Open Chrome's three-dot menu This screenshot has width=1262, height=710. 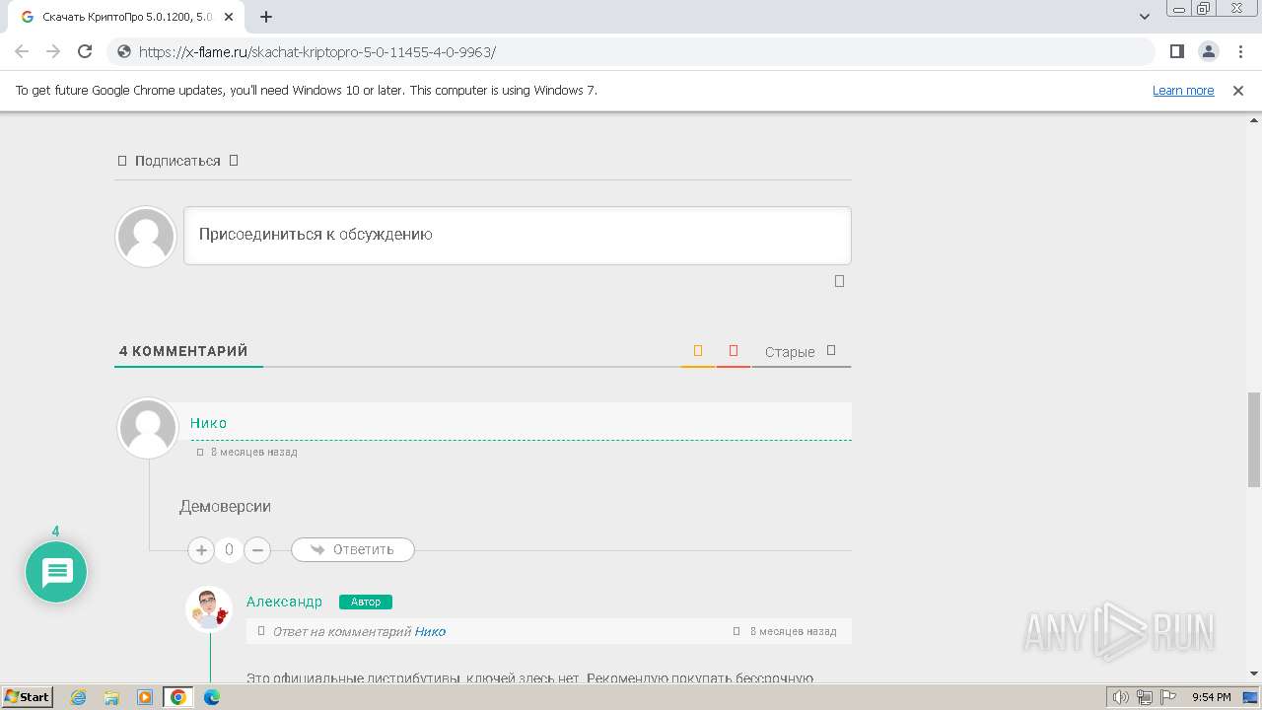pyautogui.click(x=1239, y=51)
